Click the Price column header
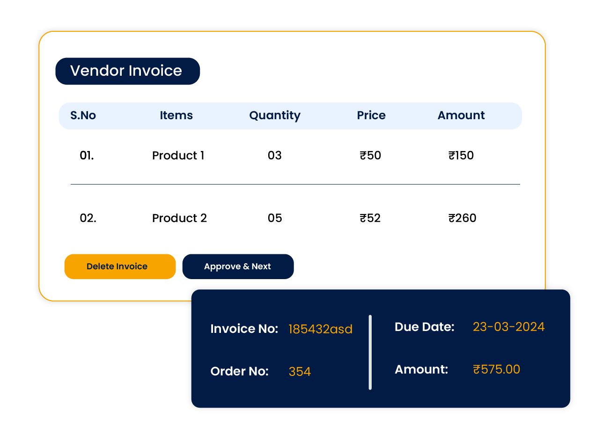609x439 pixels. click(x=371, y=115)
